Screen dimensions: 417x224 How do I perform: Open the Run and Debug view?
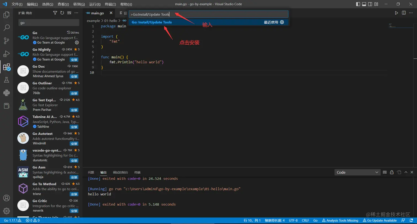6,54
